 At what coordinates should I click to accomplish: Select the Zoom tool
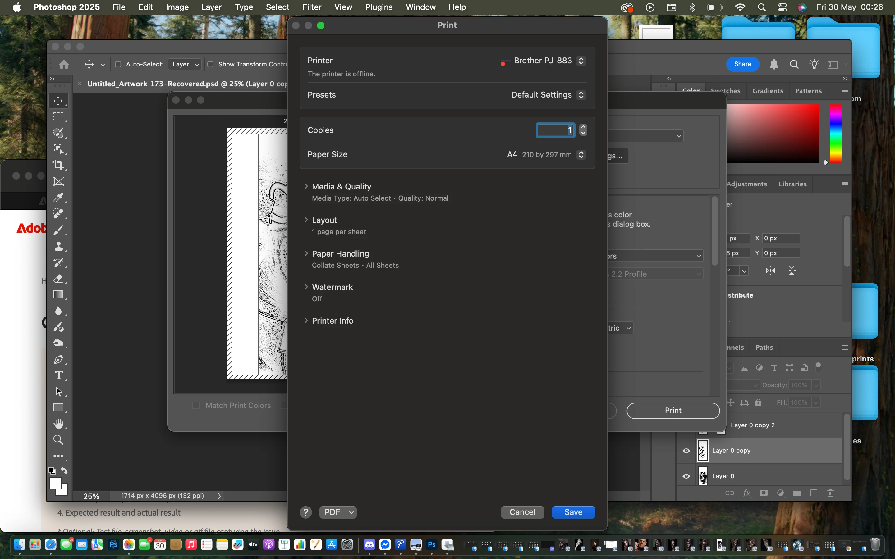pyautogui.click(x=58, y=439)
